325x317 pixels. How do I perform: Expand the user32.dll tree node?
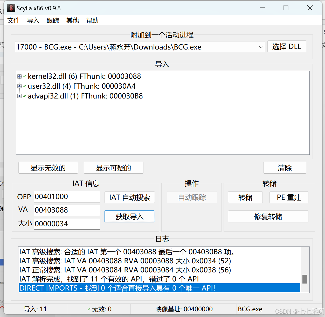pyautogui.click(x=19, y=86)
